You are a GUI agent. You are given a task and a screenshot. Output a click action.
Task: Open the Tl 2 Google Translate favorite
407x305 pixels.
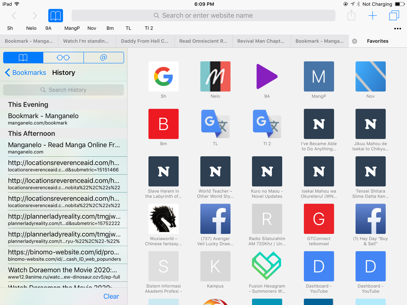(x=267, y=124)
